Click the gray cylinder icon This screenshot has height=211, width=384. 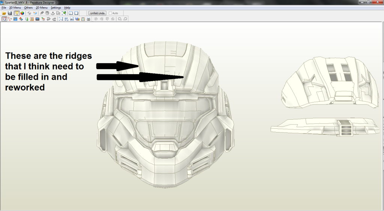[x=47, y=13]
